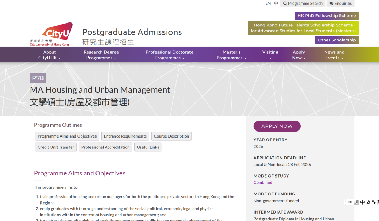Click the Combined mode of study link
Image resolution: width=379 pixels, height=221 pixels.
pos(262,182)
